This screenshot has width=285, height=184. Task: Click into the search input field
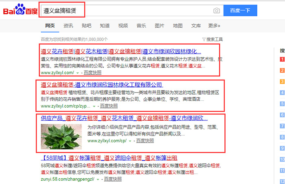(122, 11)
